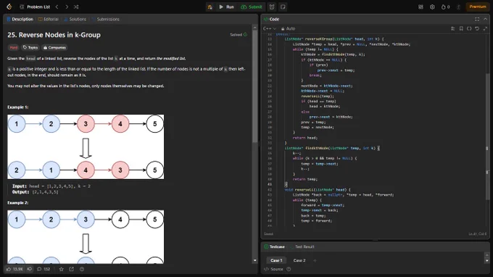The image size is (493, 277).
Task: Click the description panel scrollbar thumb
Action: click(254, 86)
